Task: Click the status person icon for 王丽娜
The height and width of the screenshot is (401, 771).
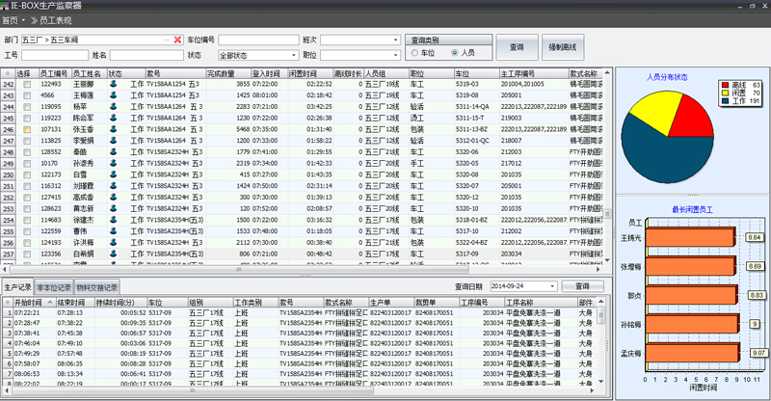Action: pyautogui.click(x=113, y=85)
